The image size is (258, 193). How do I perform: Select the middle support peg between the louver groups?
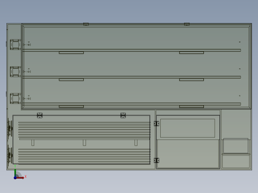click(84, 143)
